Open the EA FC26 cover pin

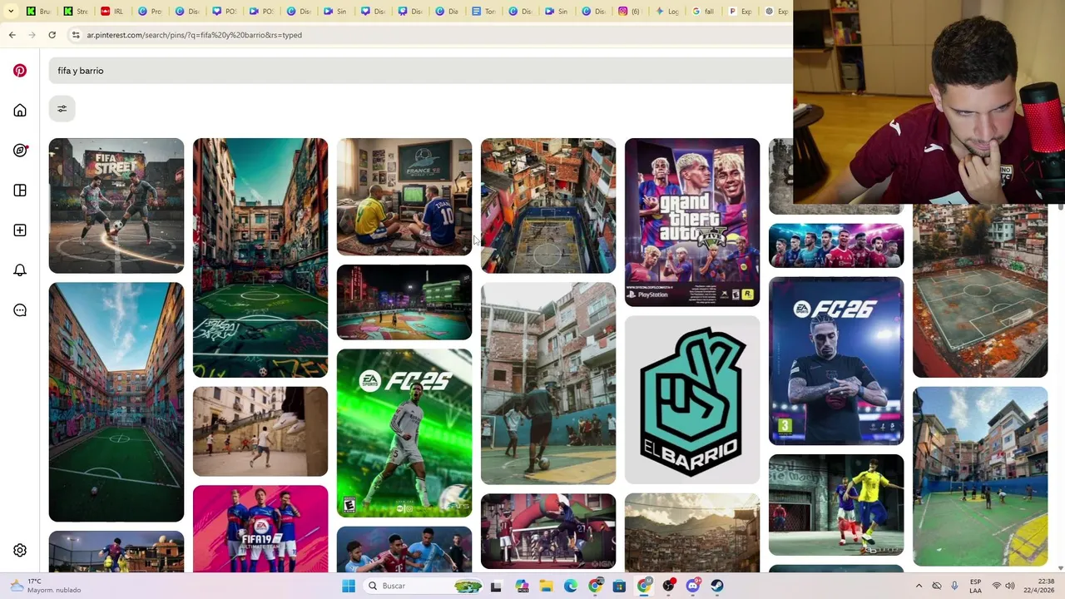coord(836,361)
